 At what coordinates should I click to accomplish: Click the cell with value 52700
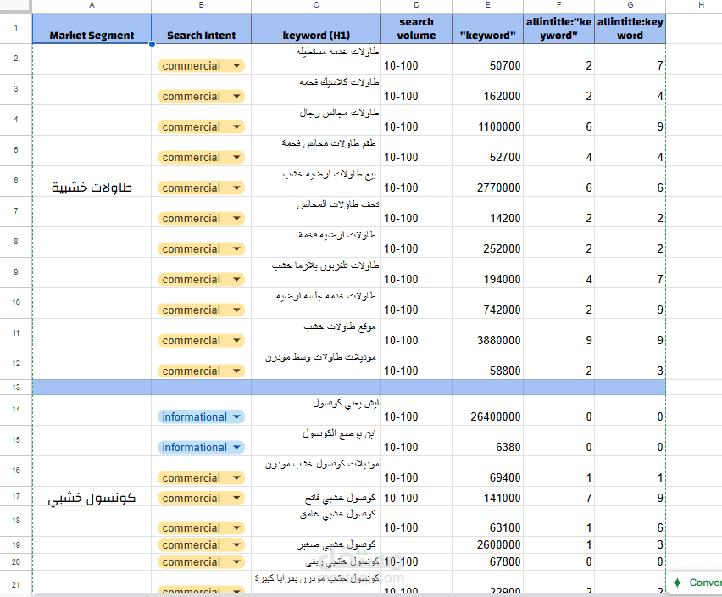pos(487,151)
